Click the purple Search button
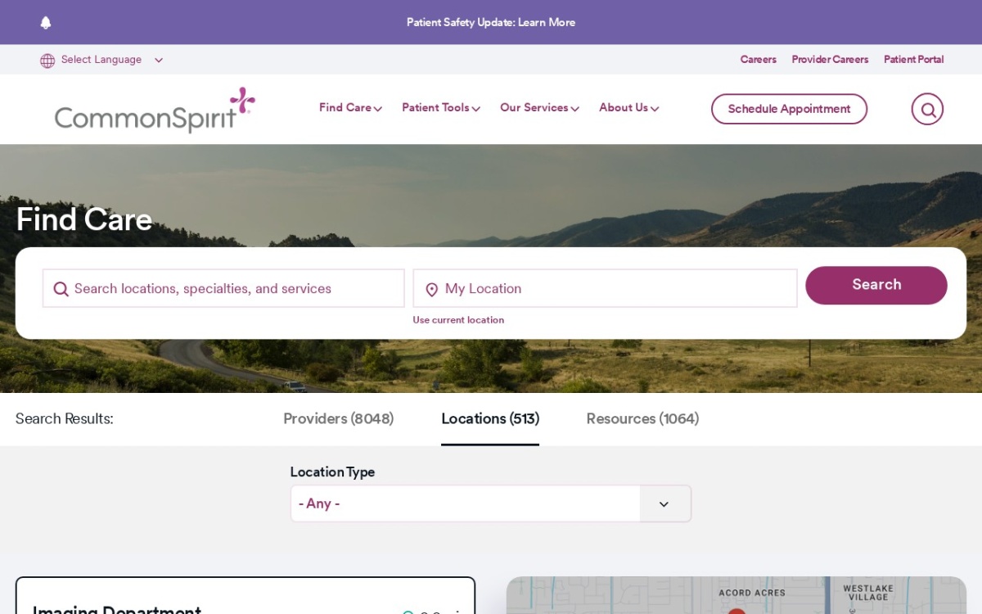 coord(876,285)
